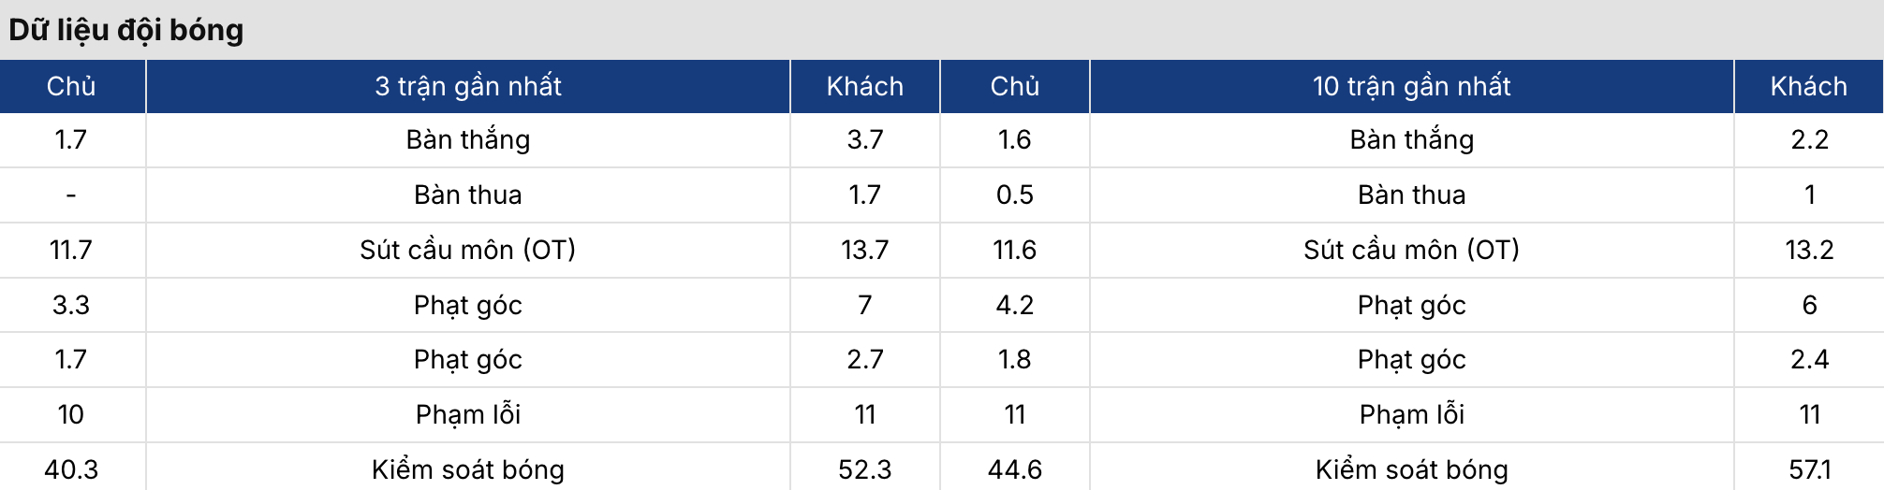Click the "Dữ liệu đội bóng" heading

[x=126, y=30]
